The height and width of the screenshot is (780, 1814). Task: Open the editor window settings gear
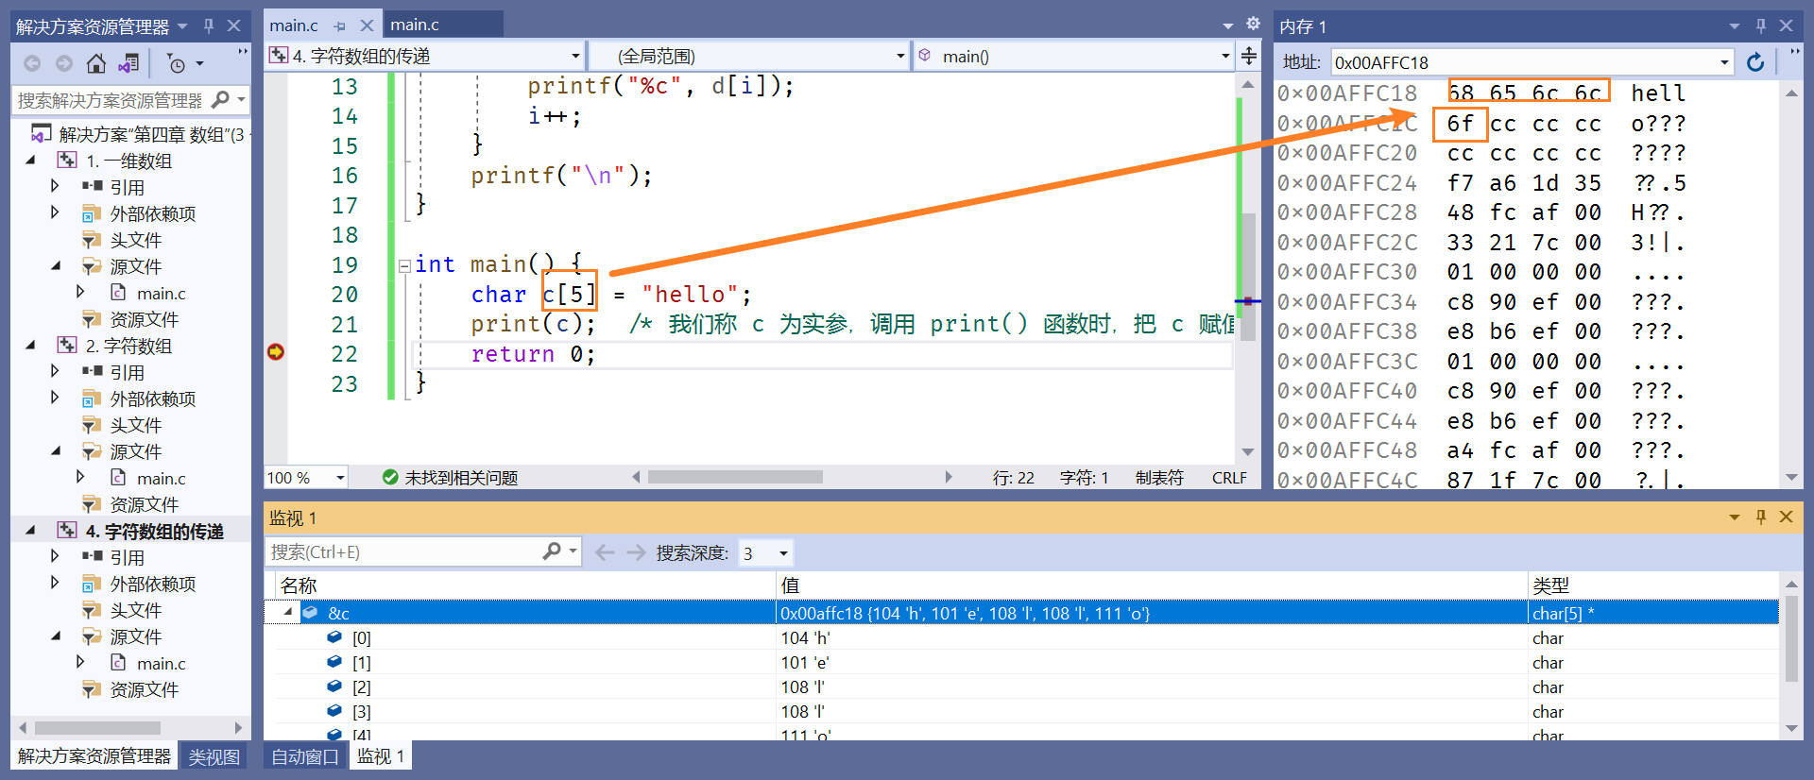tap(1253, 24)
